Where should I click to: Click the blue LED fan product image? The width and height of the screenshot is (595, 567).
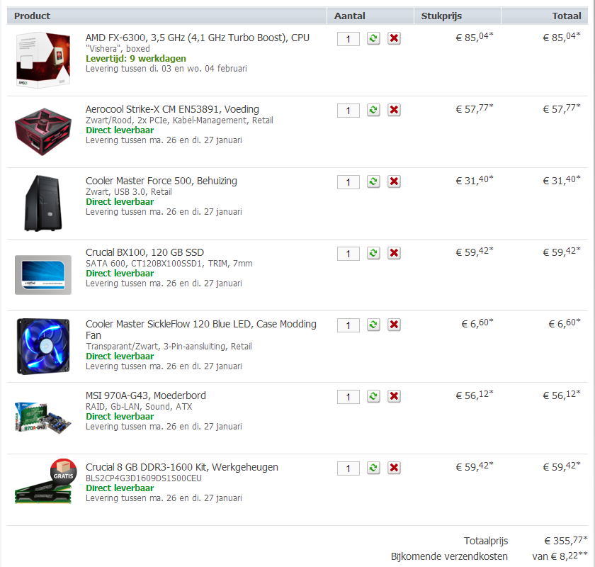click(43, 347)
